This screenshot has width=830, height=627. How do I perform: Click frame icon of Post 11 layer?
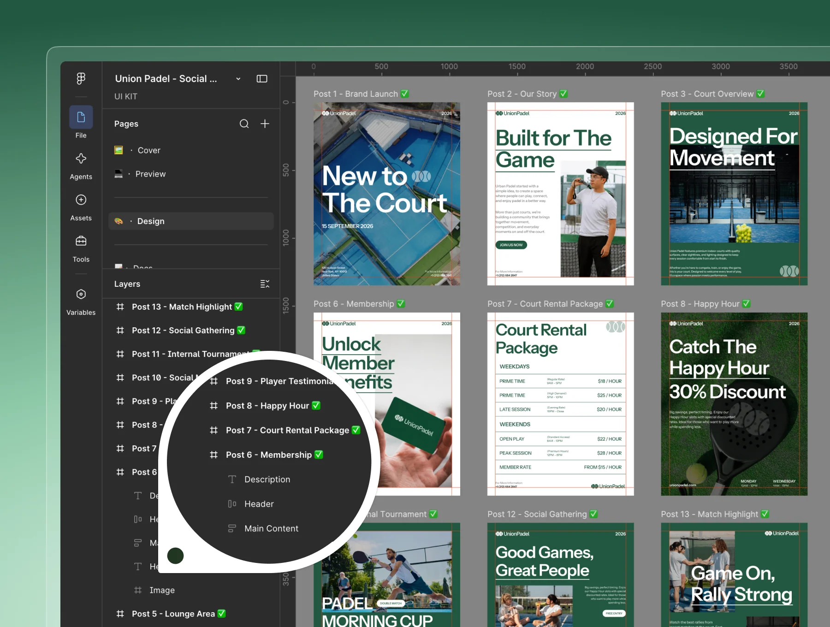pyautogui.click(x=120, y=354)
